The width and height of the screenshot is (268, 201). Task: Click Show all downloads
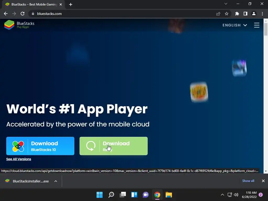(248, 181)
